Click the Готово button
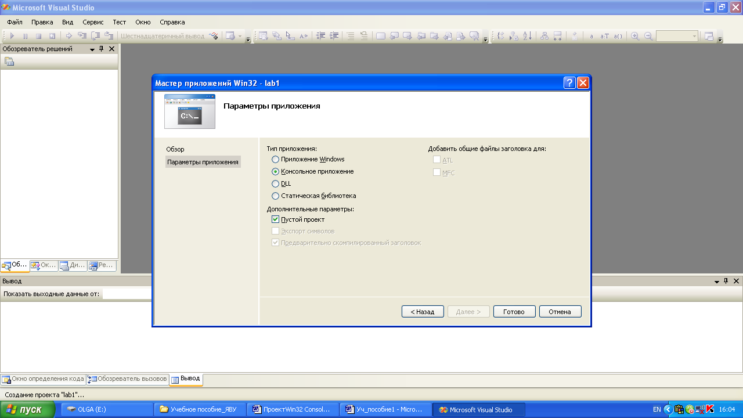743x418 pixels. click(x=514, y=312)
